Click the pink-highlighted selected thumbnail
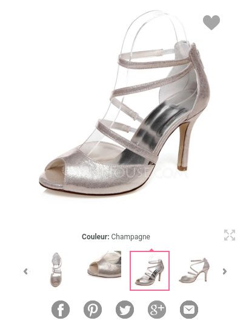 150,271
